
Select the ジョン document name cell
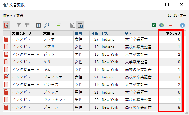(58, 55)
